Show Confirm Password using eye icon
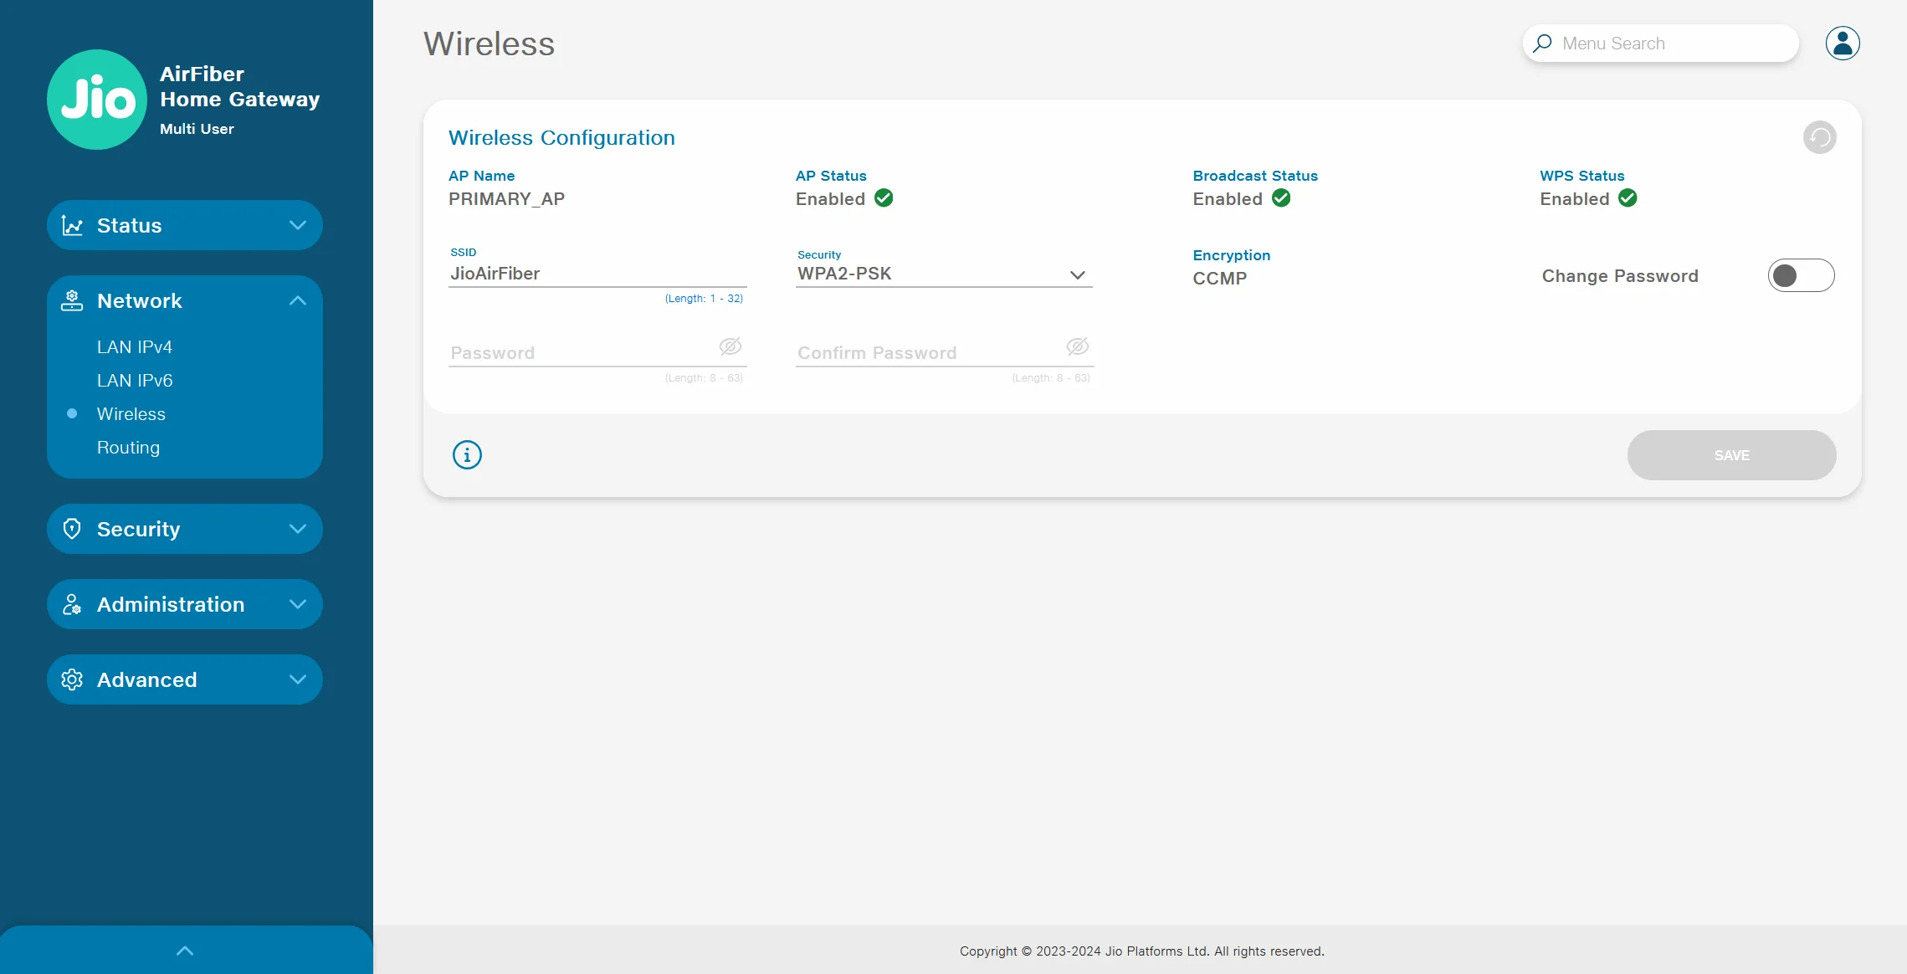1907x974 pixels. point(1078,346)
